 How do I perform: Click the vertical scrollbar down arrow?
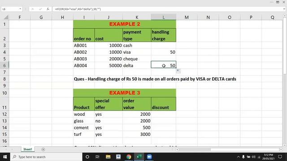(x=285, y=145)
